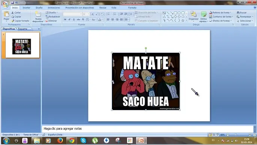
Task: Click Copiar in the clipboard group
Action: tap(16, 17)
